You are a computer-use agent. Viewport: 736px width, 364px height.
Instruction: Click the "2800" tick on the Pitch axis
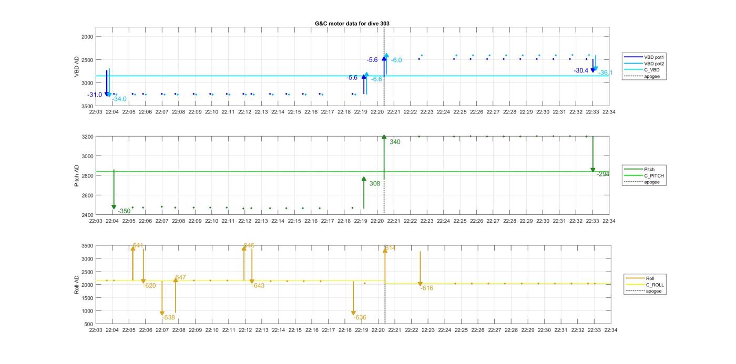pos(87,176)
